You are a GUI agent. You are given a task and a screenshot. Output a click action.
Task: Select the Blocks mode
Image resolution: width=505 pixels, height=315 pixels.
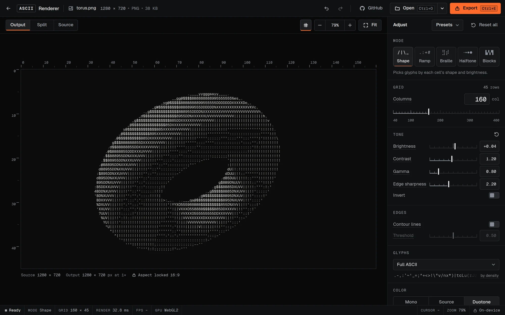point(489,57)
